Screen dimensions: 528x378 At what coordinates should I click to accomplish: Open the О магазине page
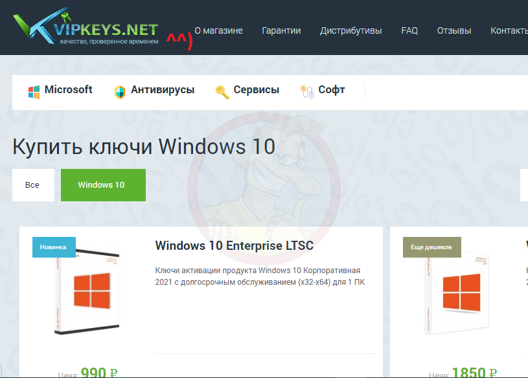(218, 30)
